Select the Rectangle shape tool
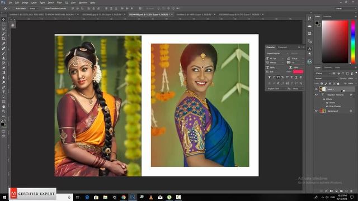The image size is (358, 201). point(3,102)
